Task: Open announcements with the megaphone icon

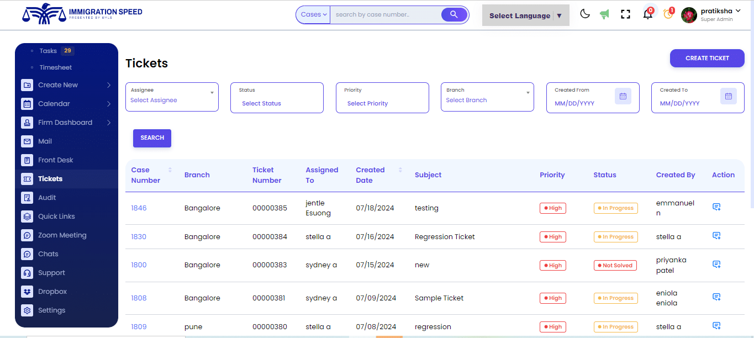Action: [x=604, y=14]
